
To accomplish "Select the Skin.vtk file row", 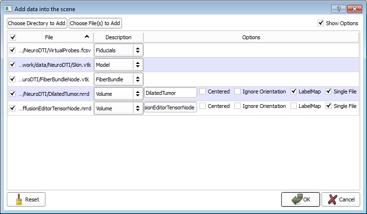I will tap(54, 64).
